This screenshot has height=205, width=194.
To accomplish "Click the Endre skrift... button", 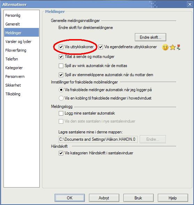I will [x=151, y=37].
